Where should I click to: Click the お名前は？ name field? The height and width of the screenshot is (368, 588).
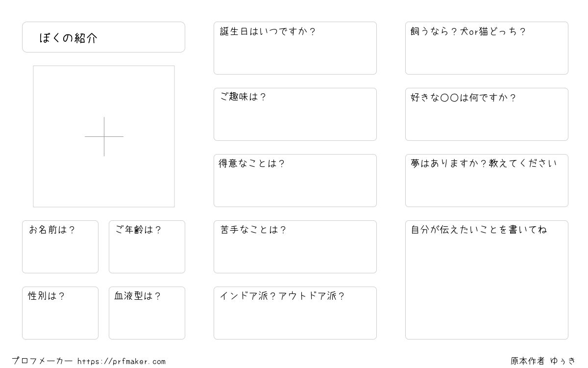pos(60,247)
